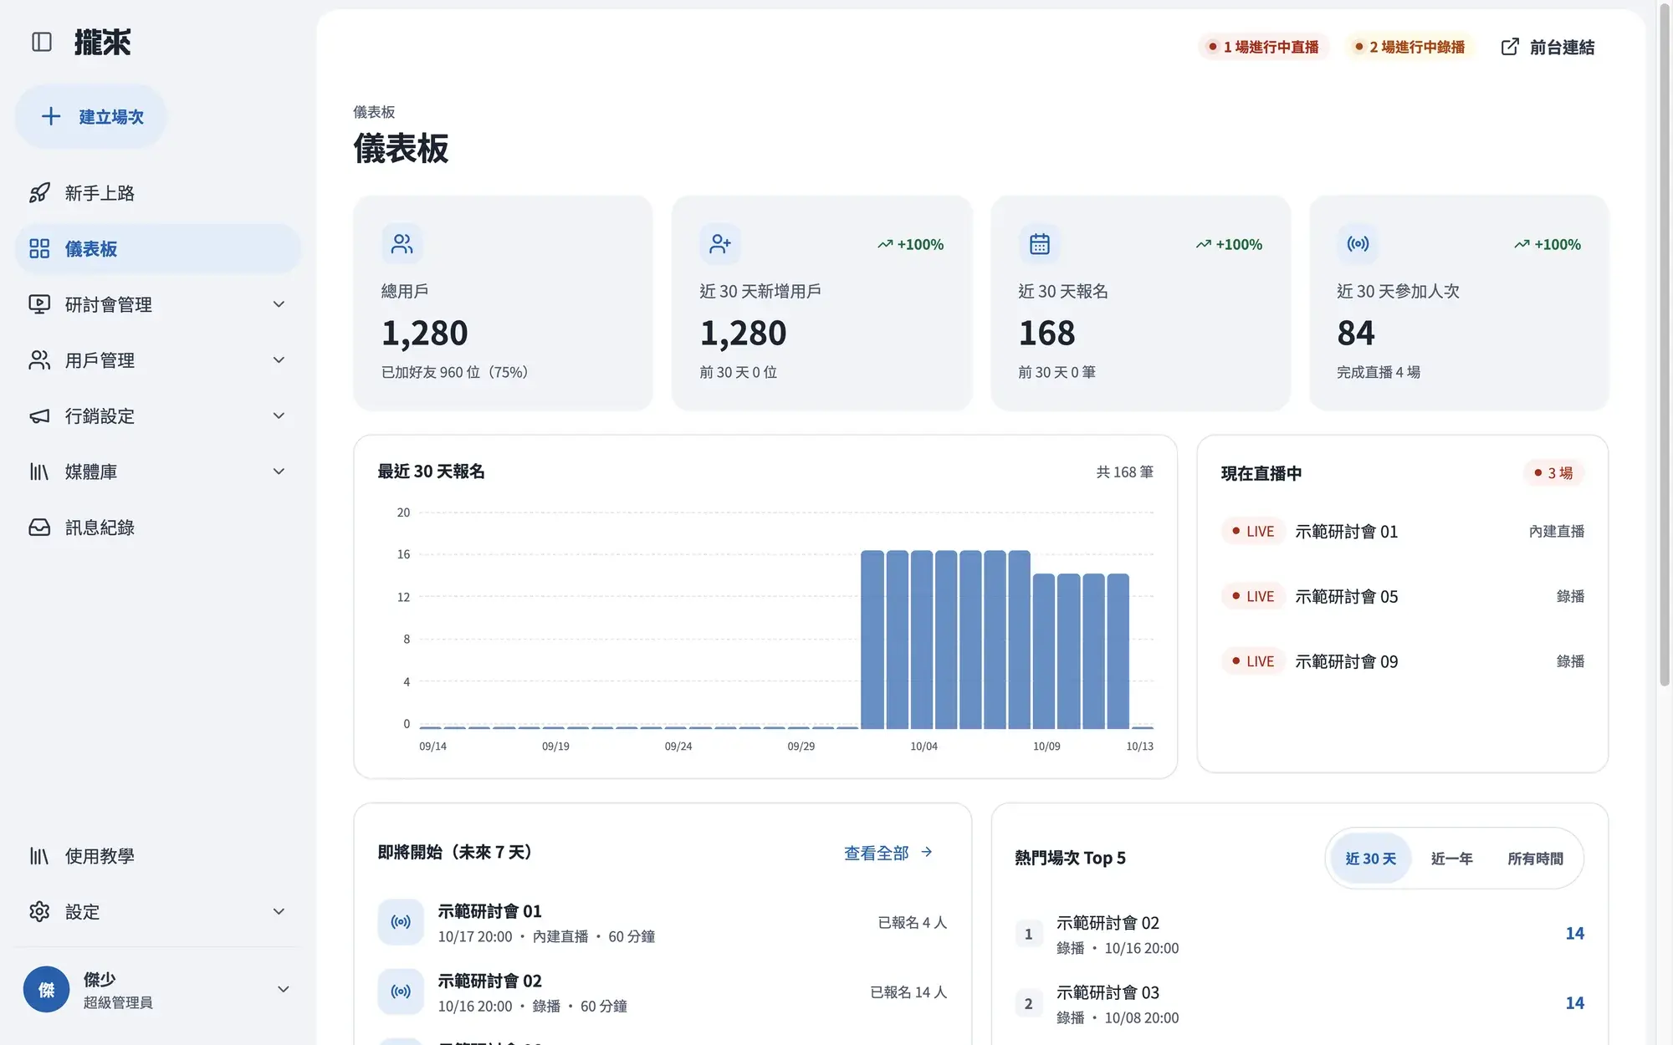Image resolution: width=1673 pixels, height=1045 pixels.
Task: Expand the 研討會管理 menu chevron
Action: click(x=279, y=304)
